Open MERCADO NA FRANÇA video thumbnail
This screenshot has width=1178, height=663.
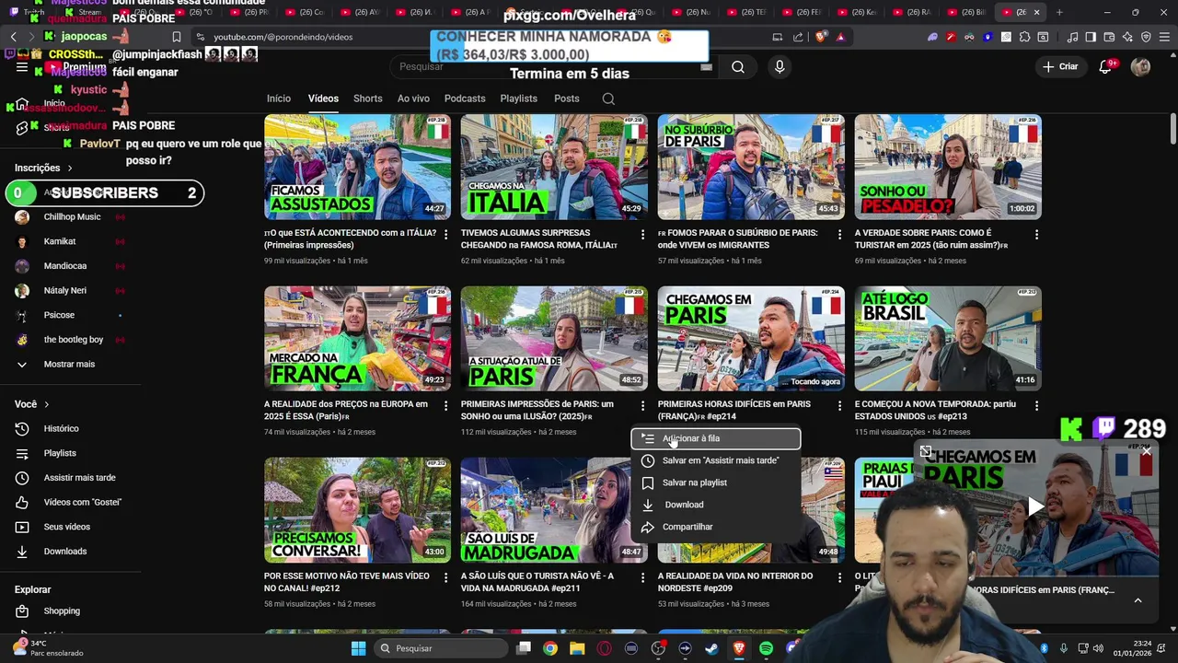(x=358, y=338)
